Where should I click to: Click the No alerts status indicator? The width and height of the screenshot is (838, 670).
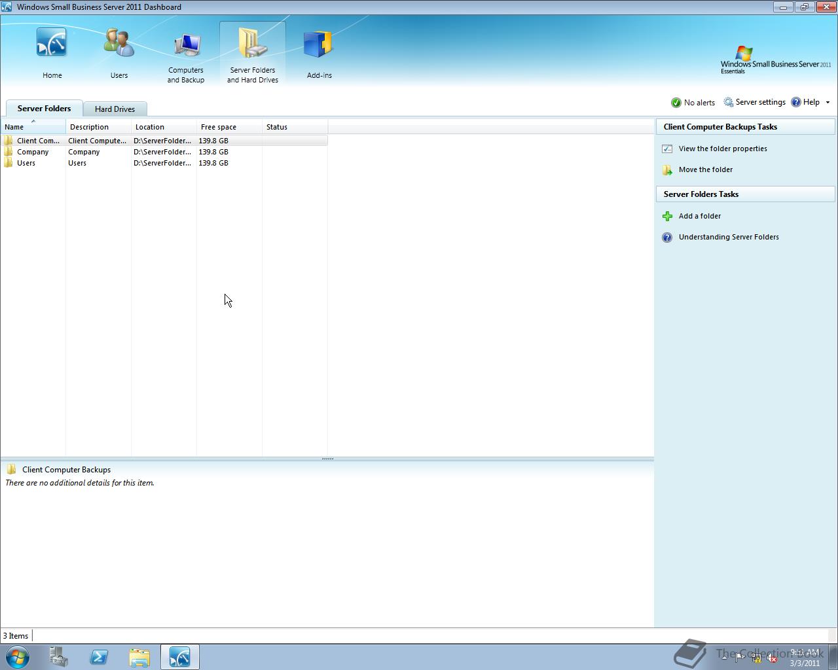click(693, 103)
